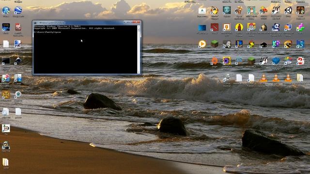This screenshot has height=174, width=310.
Task: Open the Kindle desktop shortcut
Action: 6,27
